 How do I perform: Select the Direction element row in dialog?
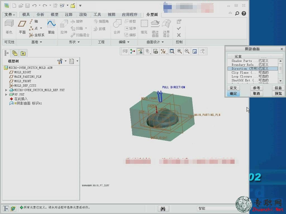tap(252, 69)
